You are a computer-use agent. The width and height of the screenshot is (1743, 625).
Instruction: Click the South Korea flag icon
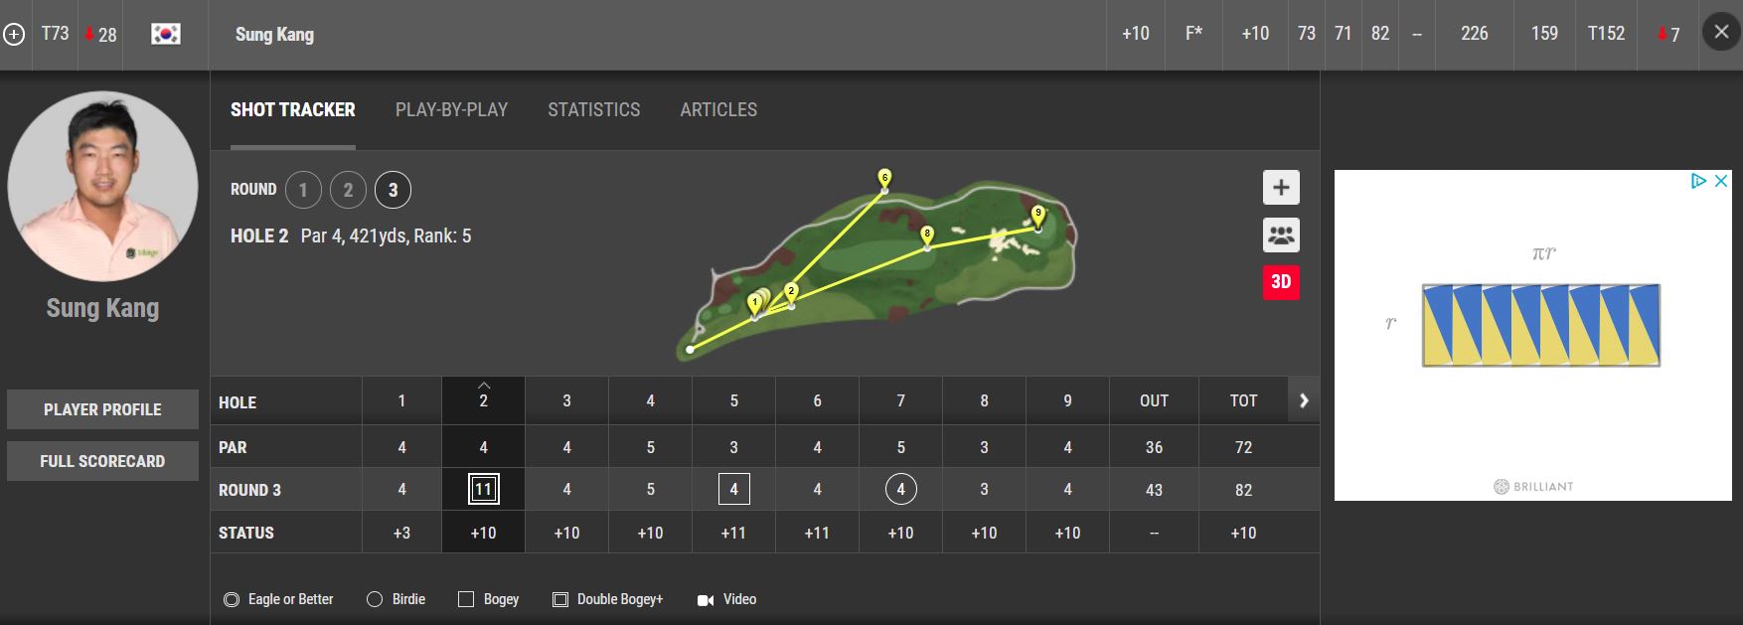(x=166, y=34)
